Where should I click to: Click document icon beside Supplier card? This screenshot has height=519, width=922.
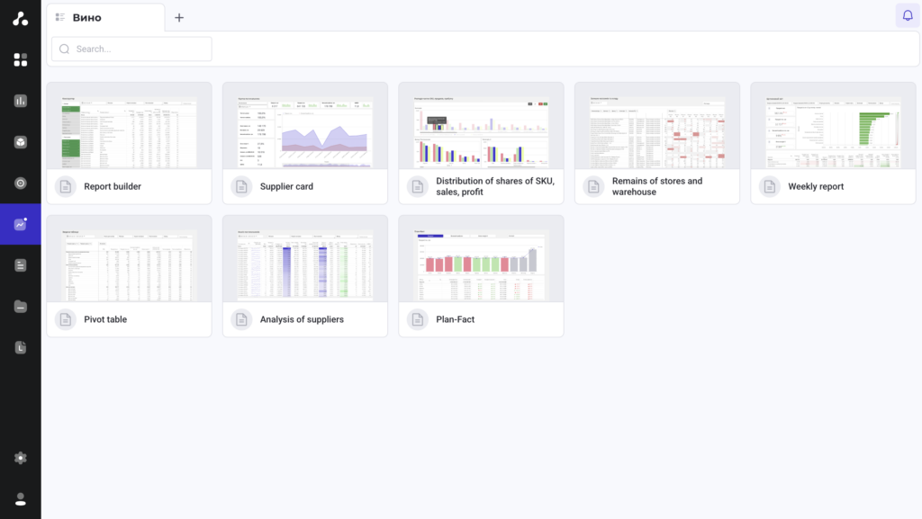pyautogui.click(x=241, y=187)
